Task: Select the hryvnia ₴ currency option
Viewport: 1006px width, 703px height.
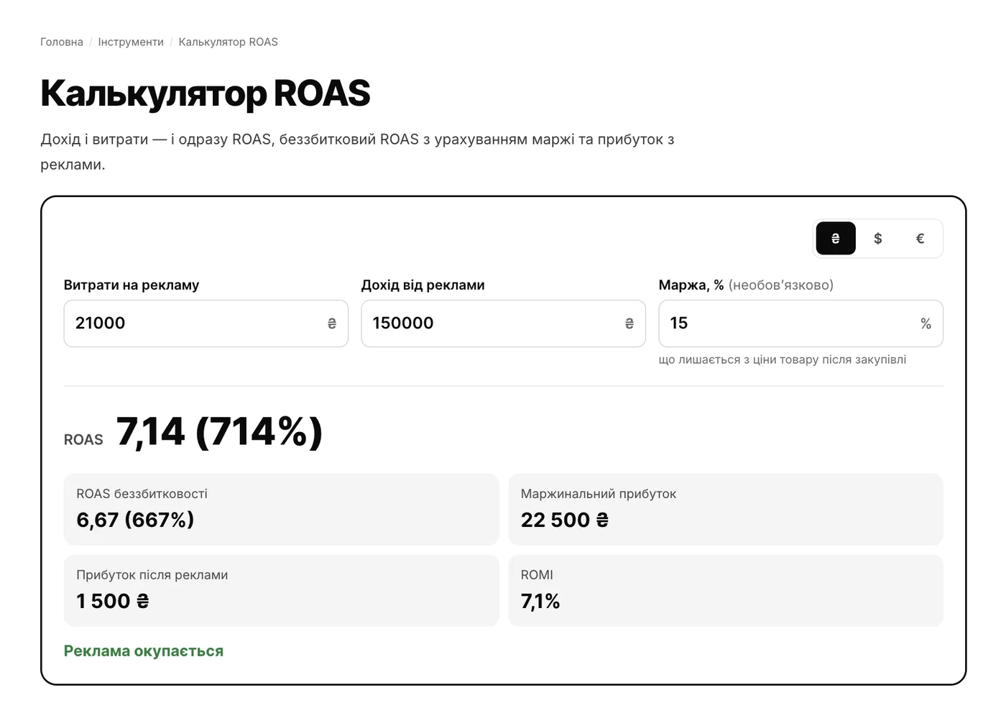Action: (x=836, y=239)
